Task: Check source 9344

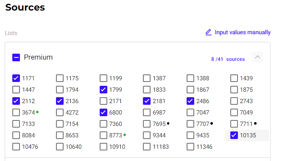Action: (x=147, y=135)
